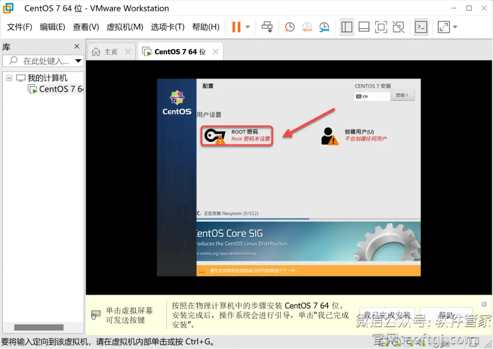Open the console view icon
Image resolution: width=493 pixels, height=349 pixels.
421,27
